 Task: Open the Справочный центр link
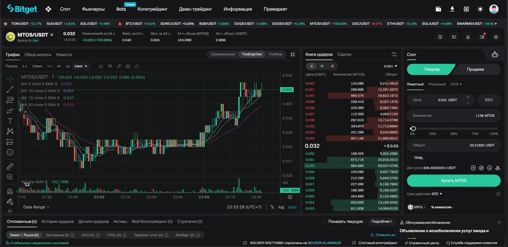click(422, 243)
